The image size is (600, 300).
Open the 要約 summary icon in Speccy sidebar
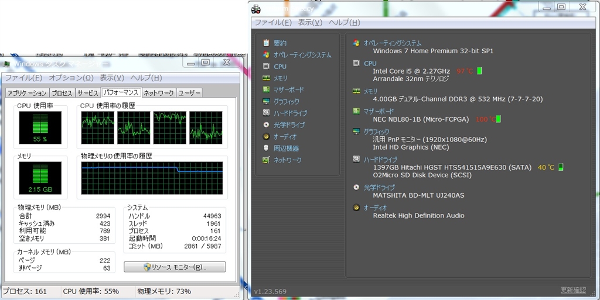tap(267, 43)
